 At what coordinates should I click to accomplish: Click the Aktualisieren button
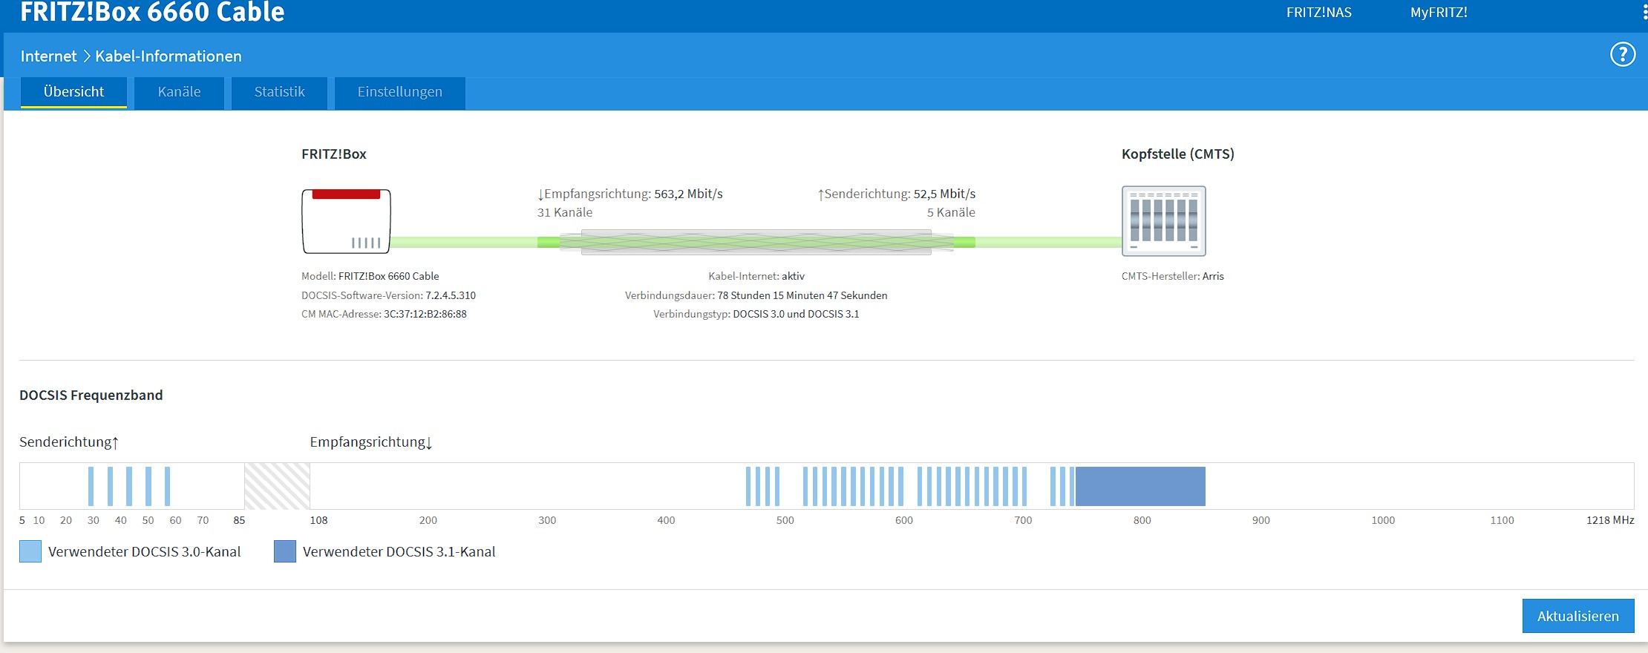point(1578,616)
